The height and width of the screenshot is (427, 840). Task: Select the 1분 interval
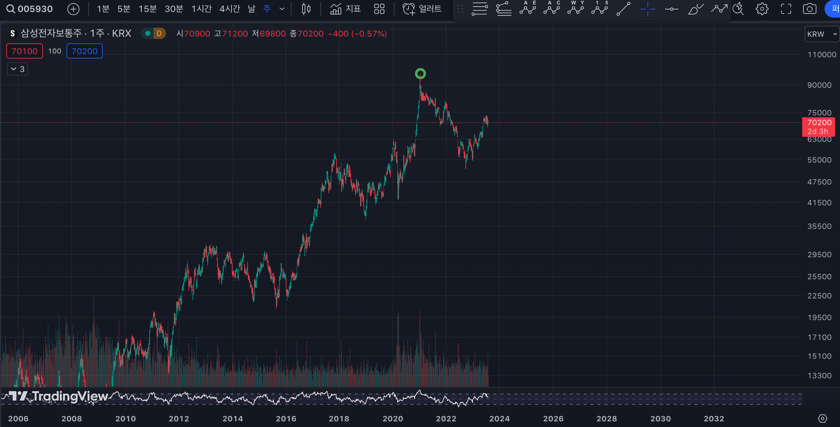103,9
